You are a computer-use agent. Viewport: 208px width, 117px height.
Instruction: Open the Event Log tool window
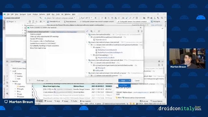144,101
